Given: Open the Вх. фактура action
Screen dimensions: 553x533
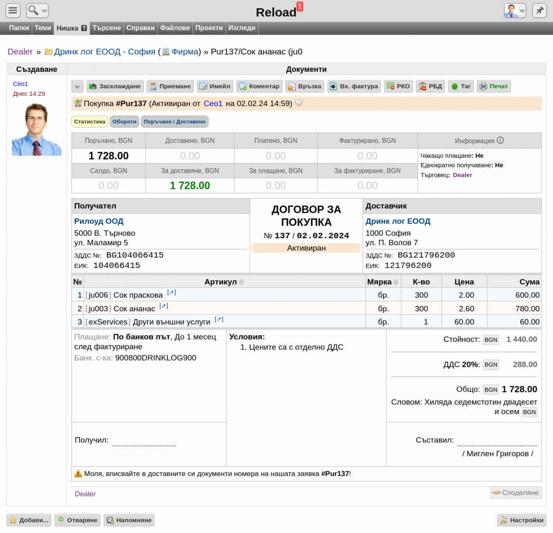Looking at the screenshot, I should [354, 87].
